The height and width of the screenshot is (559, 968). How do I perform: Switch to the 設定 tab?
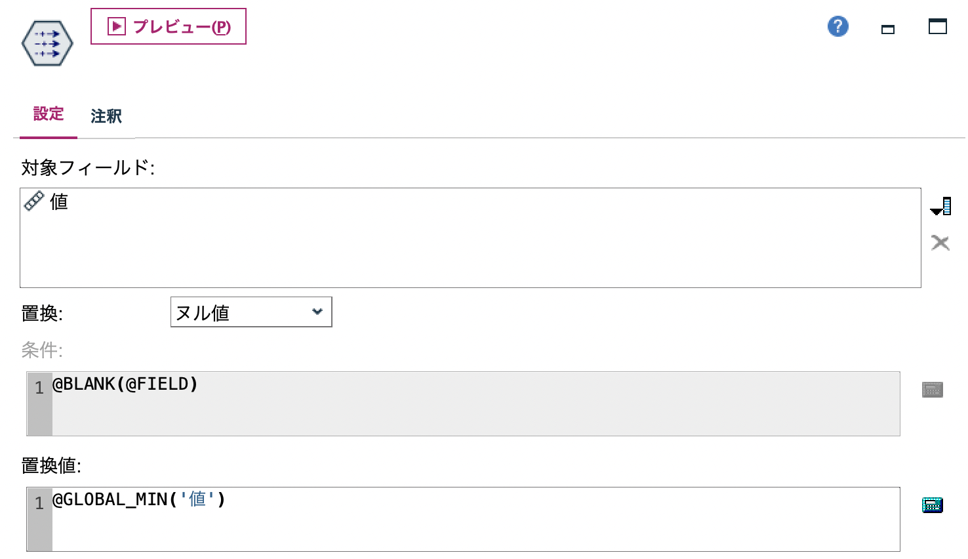click(49, 114)
